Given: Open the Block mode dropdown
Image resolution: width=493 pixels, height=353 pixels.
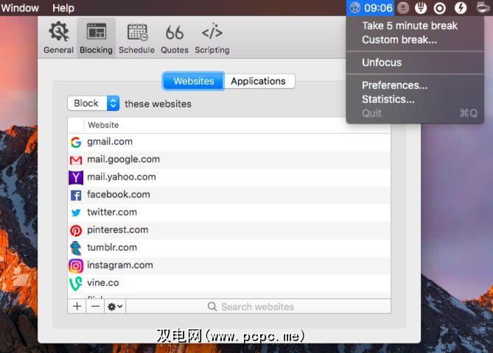Looking at the screenshot, I should pyautogui.click(x=94, y=103).
